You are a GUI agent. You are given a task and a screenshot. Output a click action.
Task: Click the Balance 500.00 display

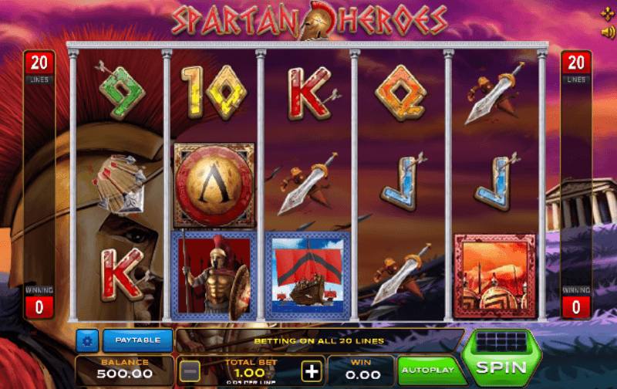[x=125, y=370]
